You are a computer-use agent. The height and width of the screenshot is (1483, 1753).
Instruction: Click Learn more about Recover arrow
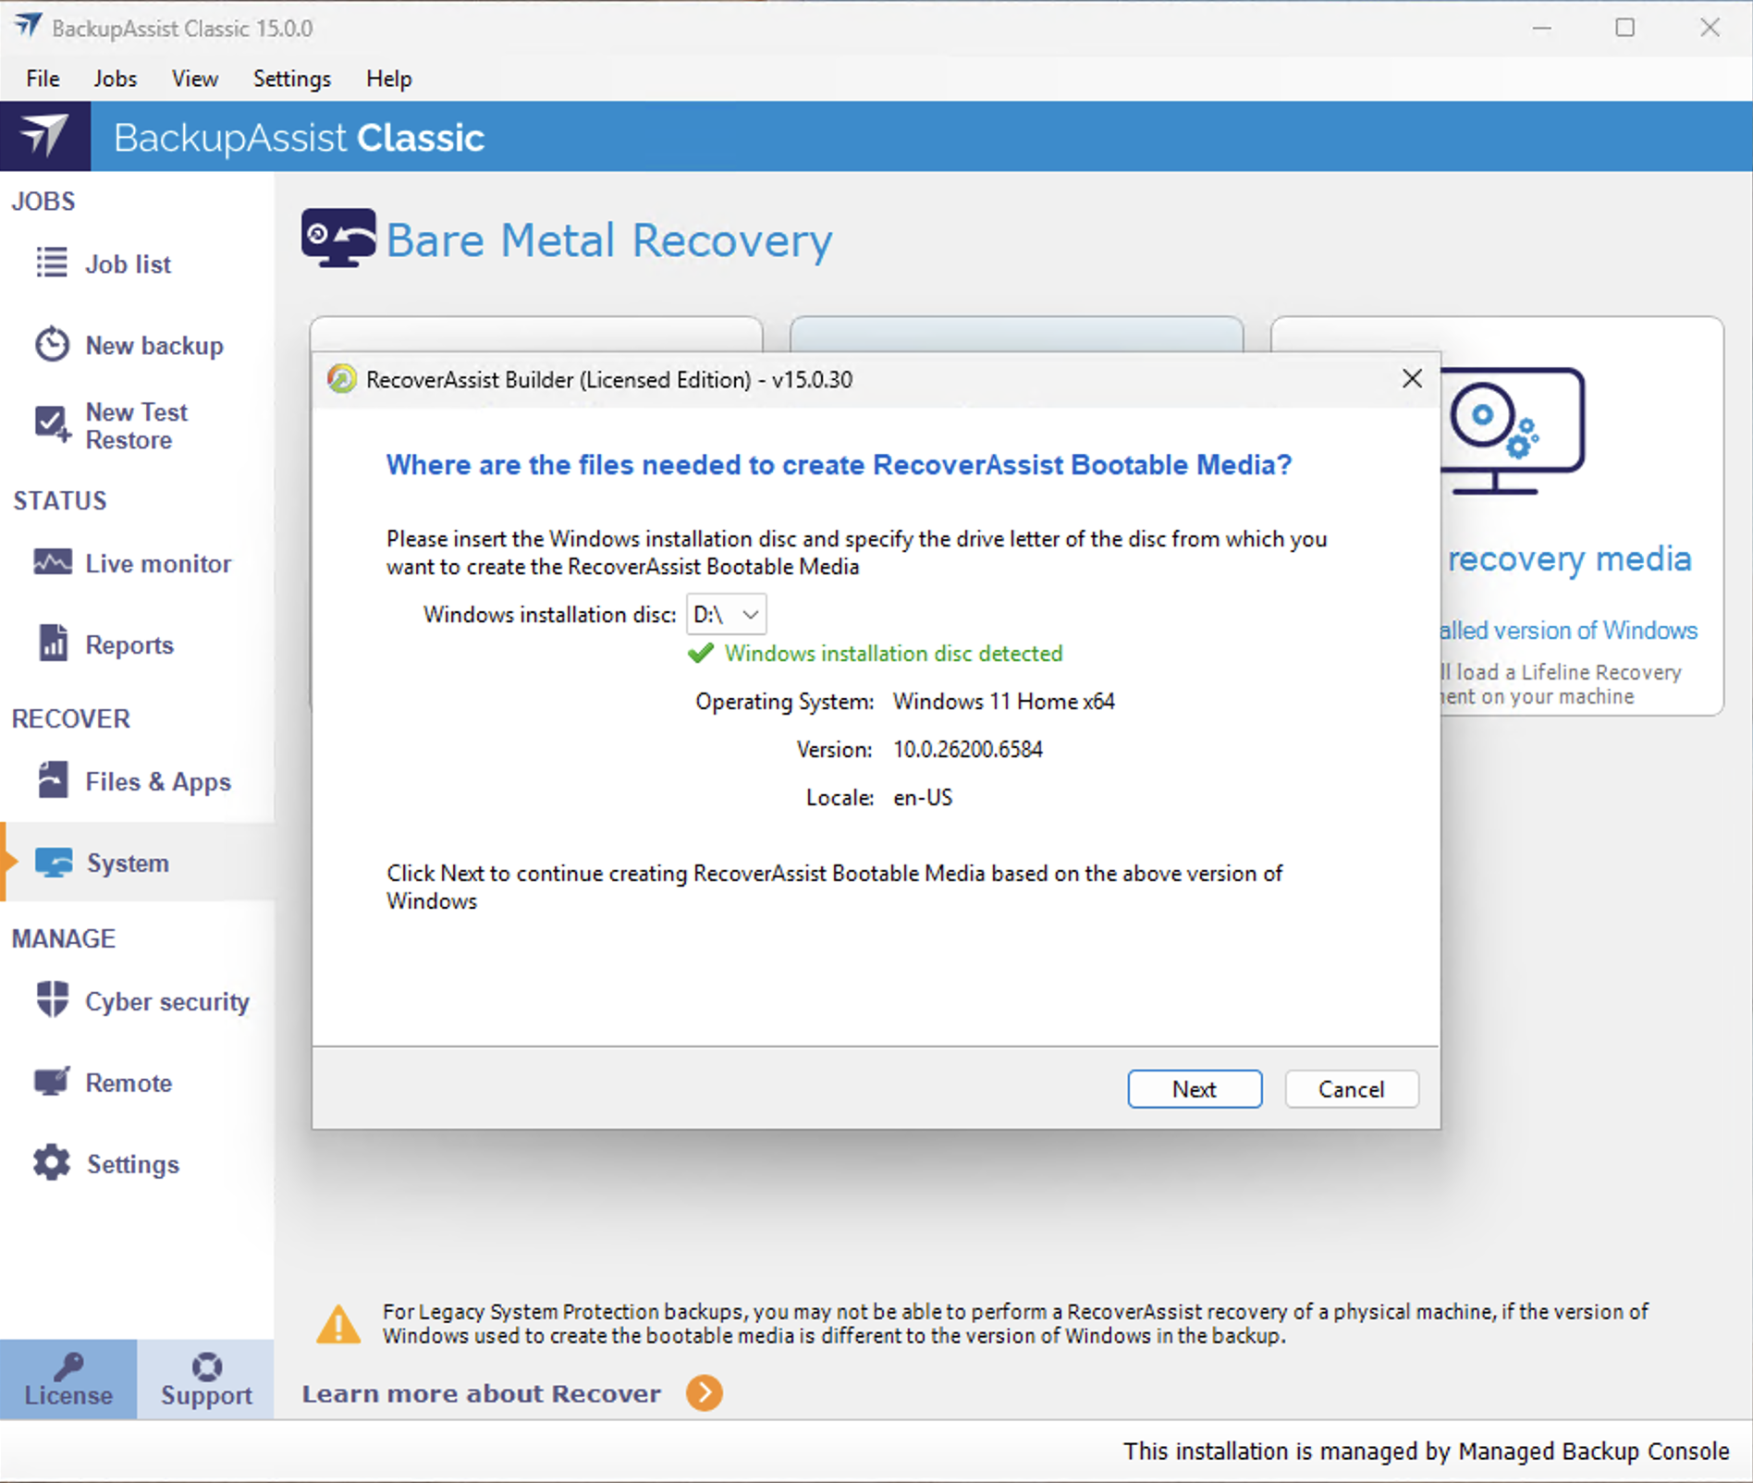[x=705, y=1392]
